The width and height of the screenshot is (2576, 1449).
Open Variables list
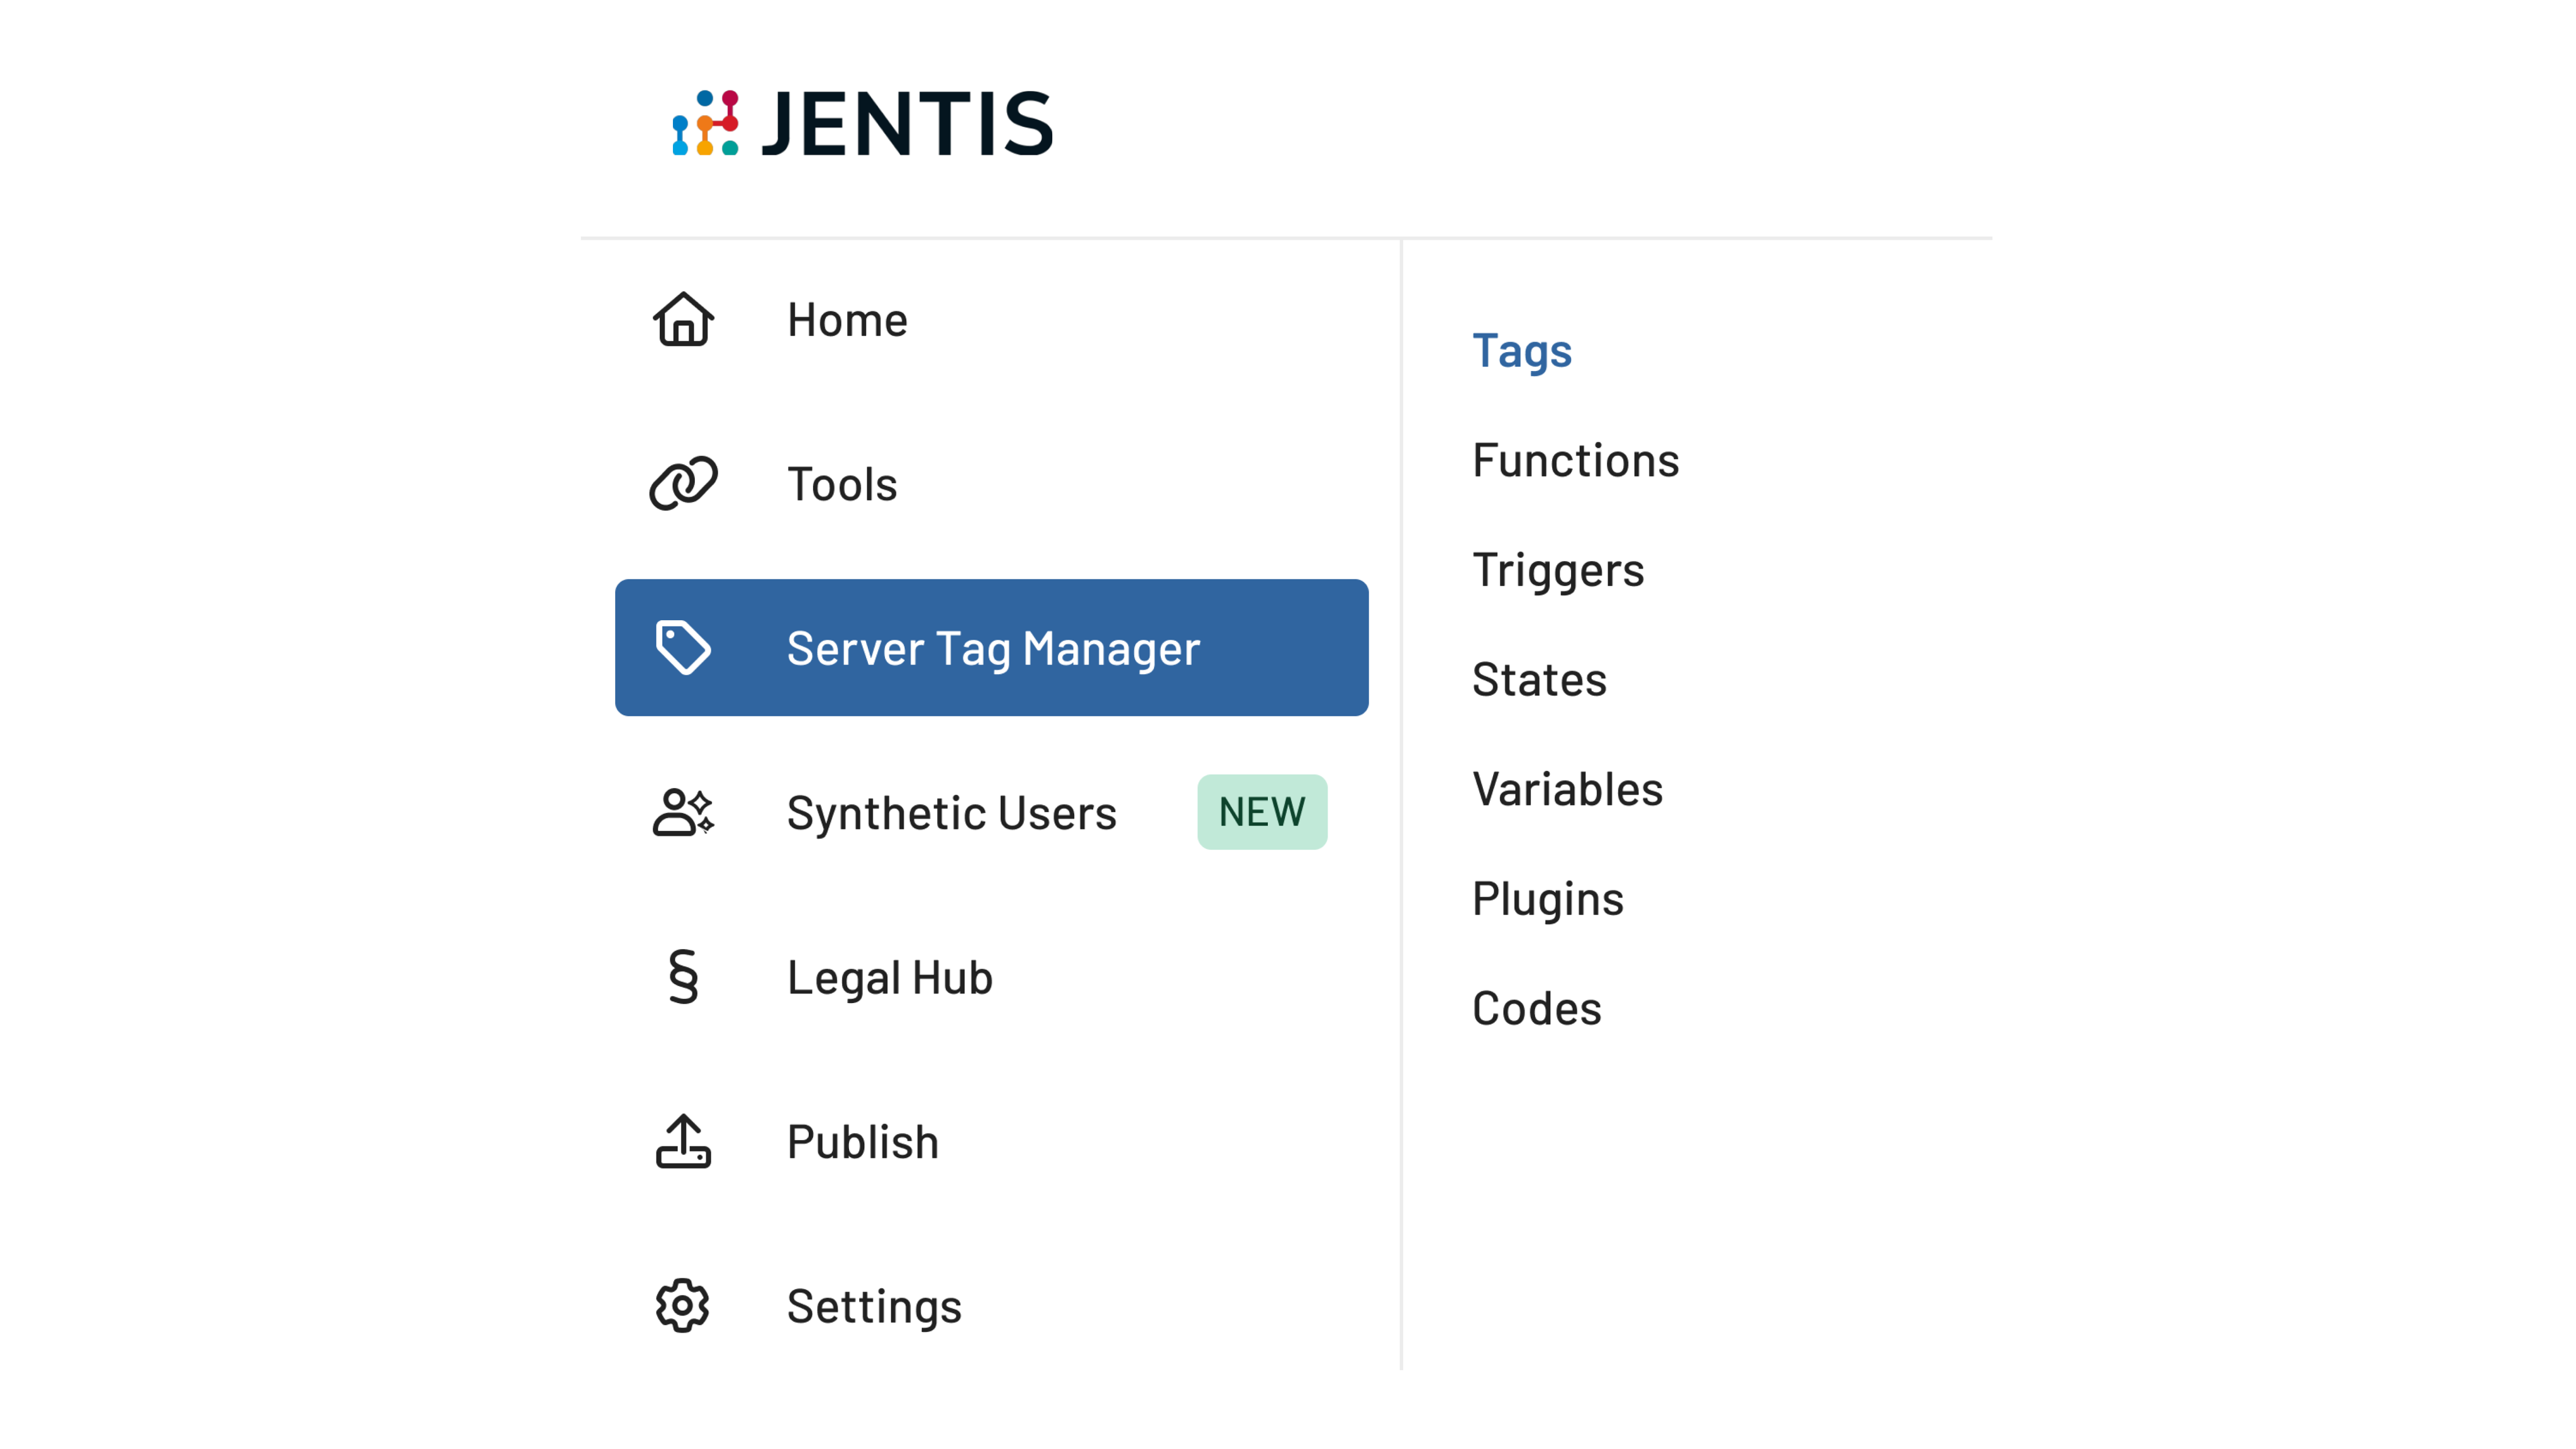coord(1567,789)
